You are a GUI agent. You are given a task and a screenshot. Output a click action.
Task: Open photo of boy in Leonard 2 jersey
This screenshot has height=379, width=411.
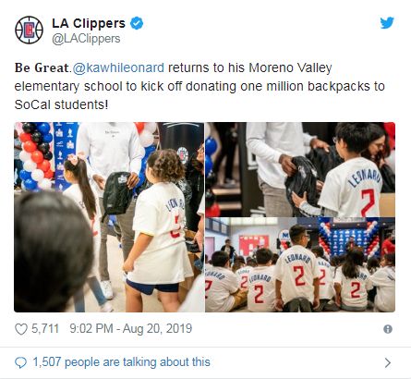(x=300, y=169)
